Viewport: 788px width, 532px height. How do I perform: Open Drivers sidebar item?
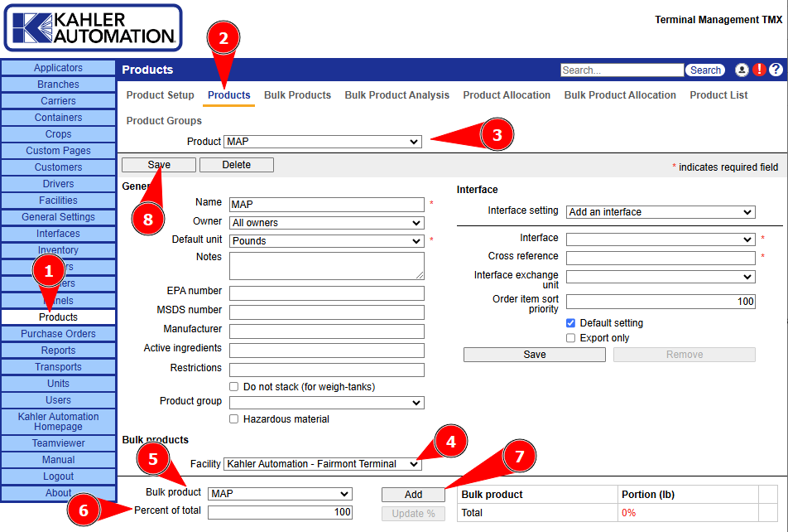(58, 184)
